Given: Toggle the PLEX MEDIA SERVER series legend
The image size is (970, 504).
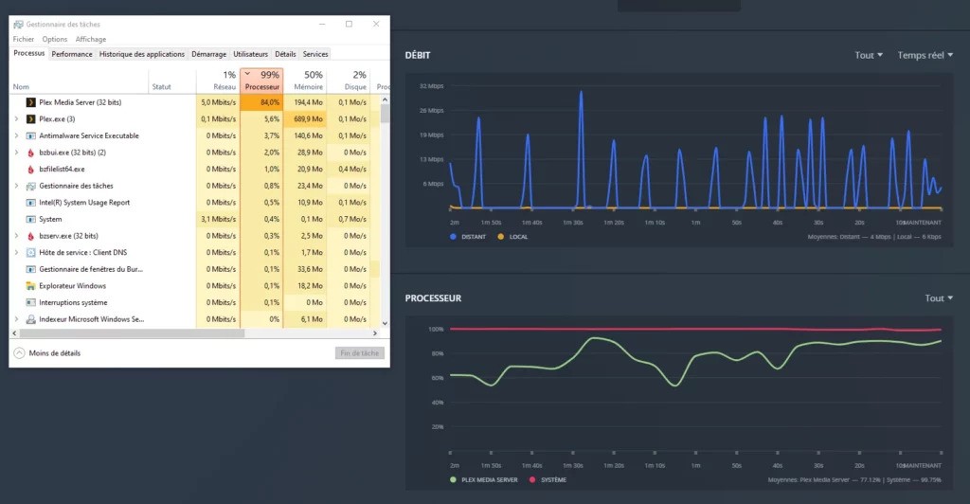Looking at the screenshot, I should 483,480.
